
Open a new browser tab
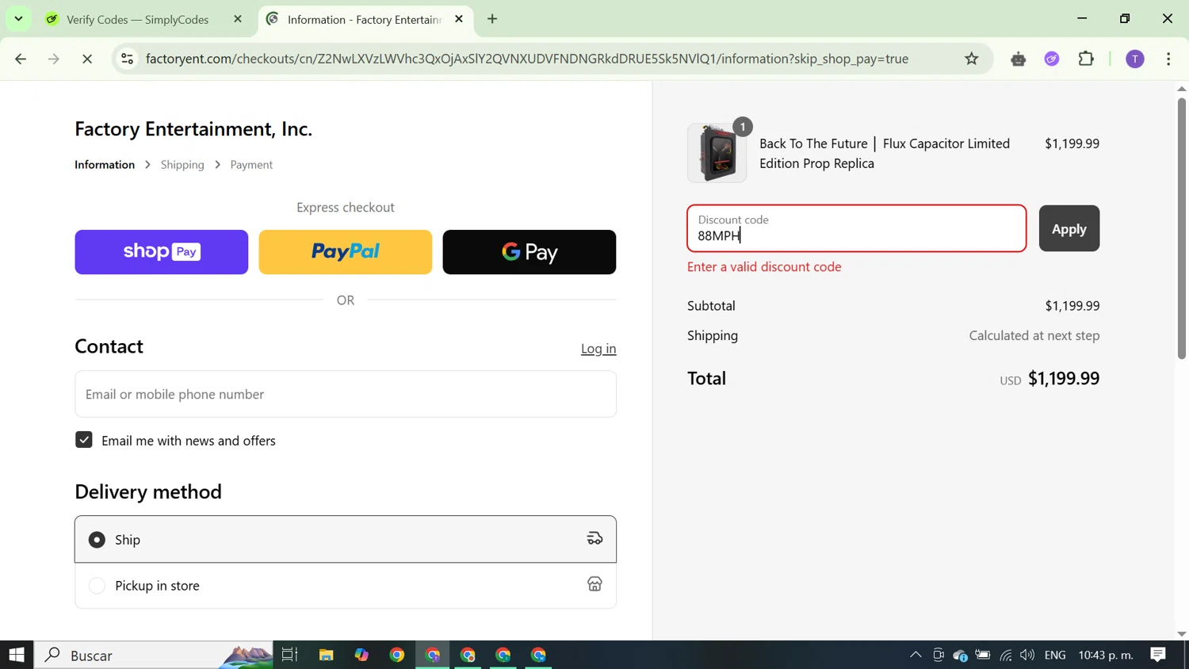492,19
